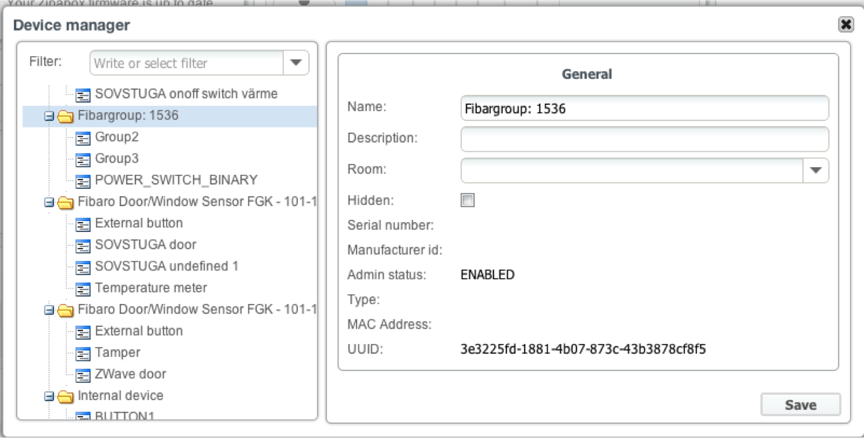Image resolution: width=864 pixels, height=438 pixels.
Task: Open the Room dropdown list
Action: click(816, 170)
